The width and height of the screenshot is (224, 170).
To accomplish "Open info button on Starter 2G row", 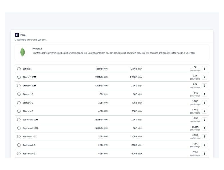I will click(204, 103).
